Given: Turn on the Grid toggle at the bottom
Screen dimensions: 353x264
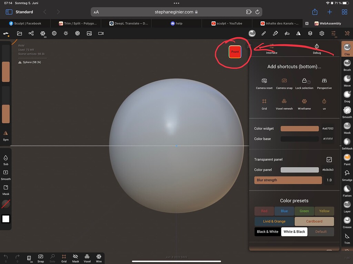Looking at the screenshot, I should 64,257.
